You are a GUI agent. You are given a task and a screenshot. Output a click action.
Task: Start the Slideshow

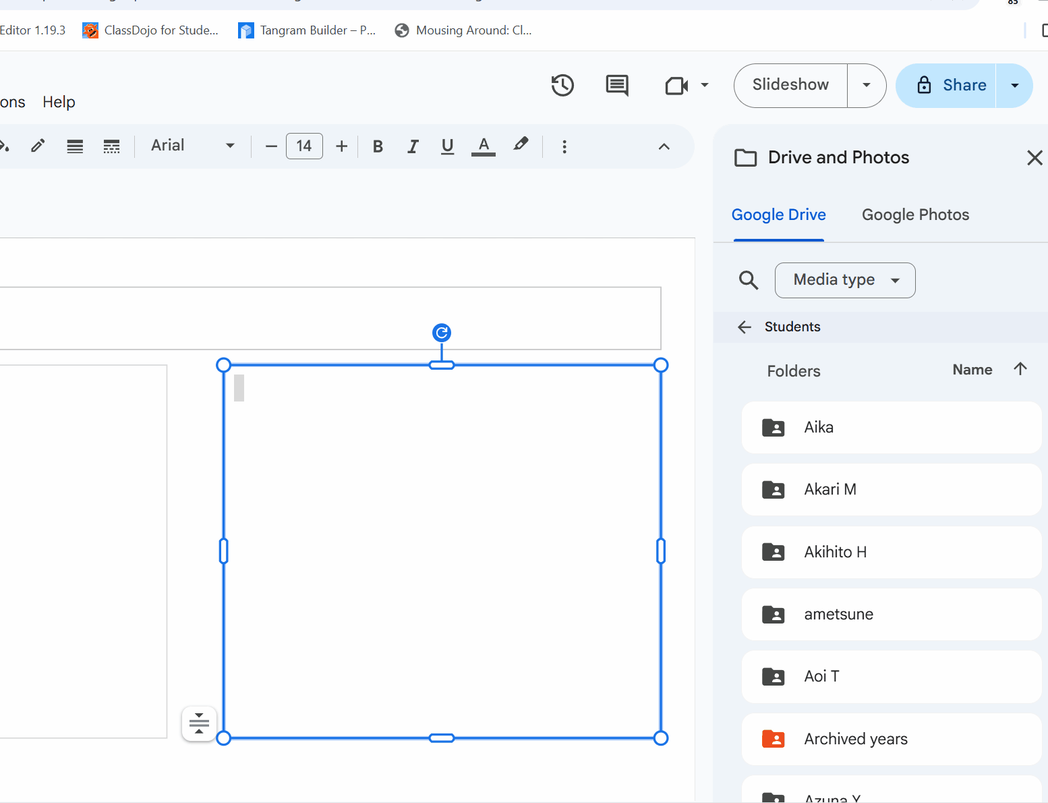790,85
